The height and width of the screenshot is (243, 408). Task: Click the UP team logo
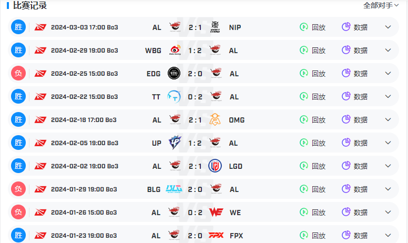pyautogui.click(x=175, y=143)
